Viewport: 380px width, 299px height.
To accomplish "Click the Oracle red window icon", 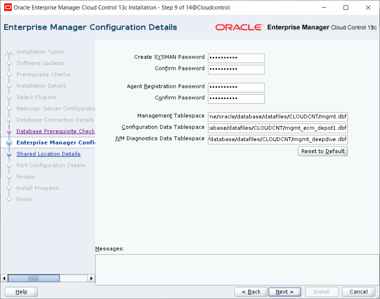I will [x=8, y=8].
